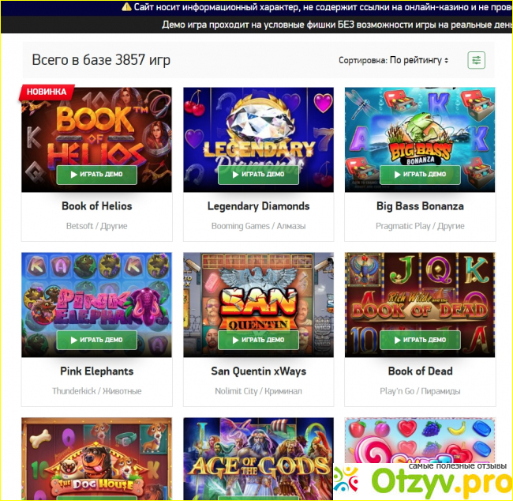Open the Pink Elephants title link
This screenshot has height=501, width=513.
click(97, 371)
